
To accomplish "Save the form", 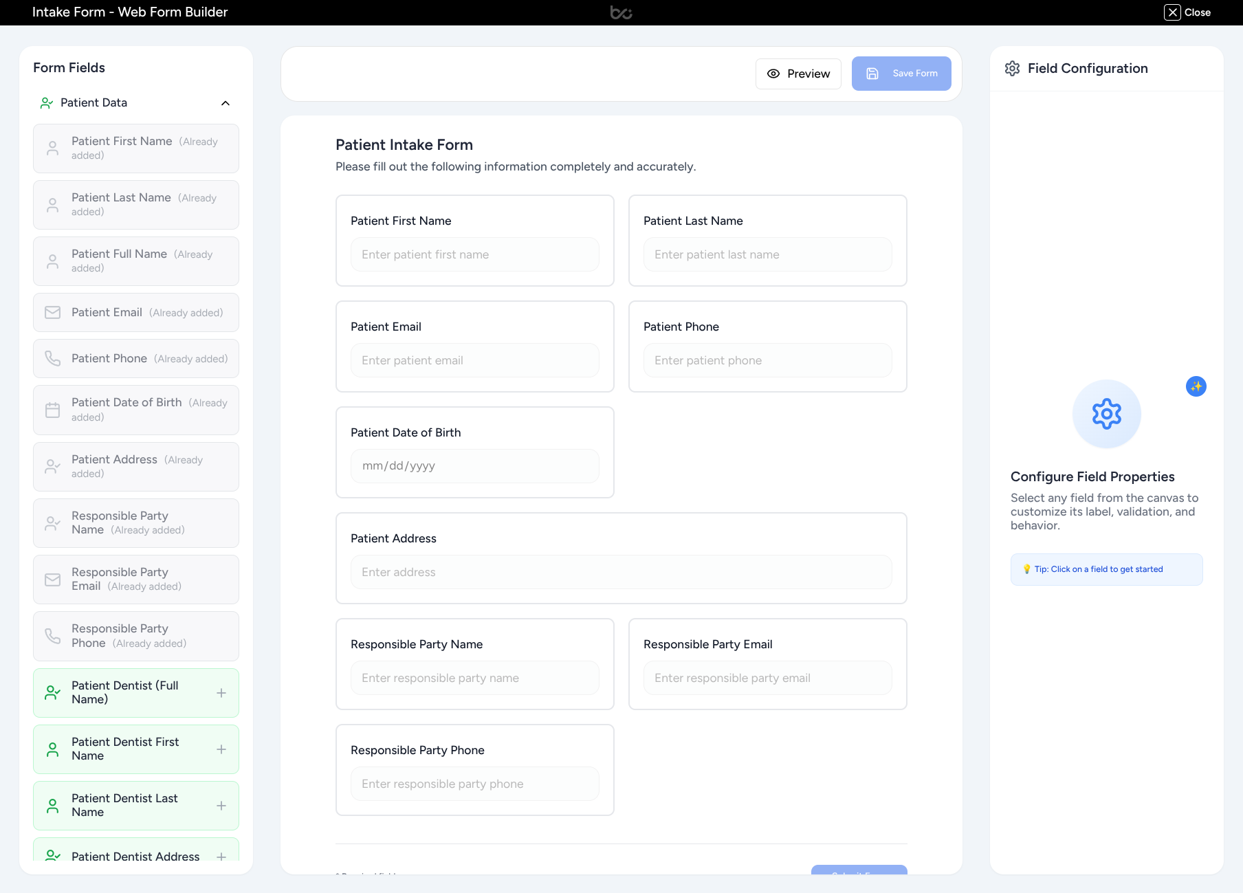I will pyautogui.click(x=901, y=74).
